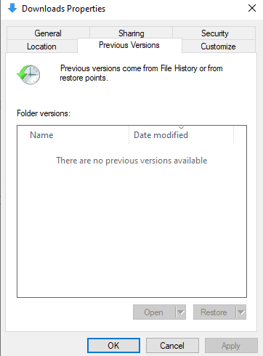Click the sort chevron above Date modified
The width and height of the screenshot is (263, 356).
181,128
